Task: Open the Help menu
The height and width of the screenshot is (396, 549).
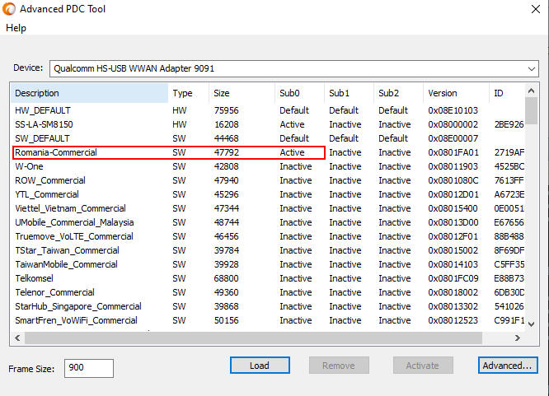Action: (16, 28)
